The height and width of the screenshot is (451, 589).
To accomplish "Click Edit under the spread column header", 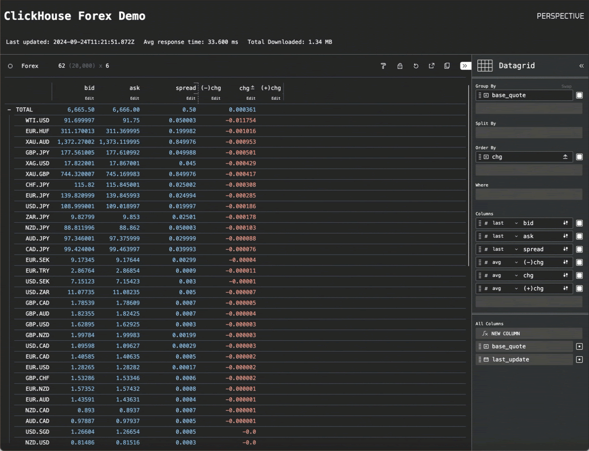I will [191, 99].
